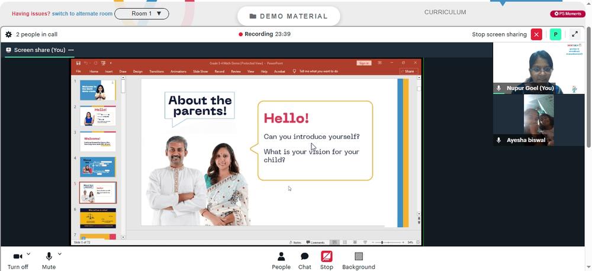Expand camera options chevron
The height and width of the screenshot is (271, 592).
click(x=28, y=254)
